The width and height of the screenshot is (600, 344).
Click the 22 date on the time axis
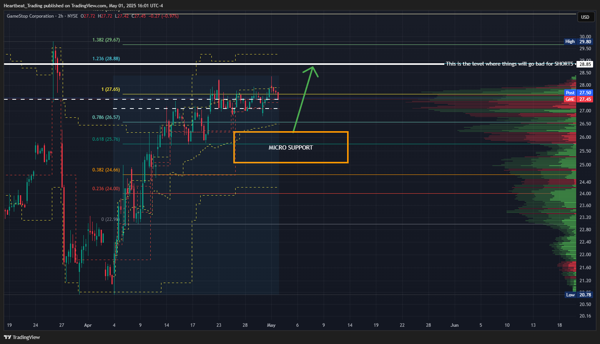402,325
